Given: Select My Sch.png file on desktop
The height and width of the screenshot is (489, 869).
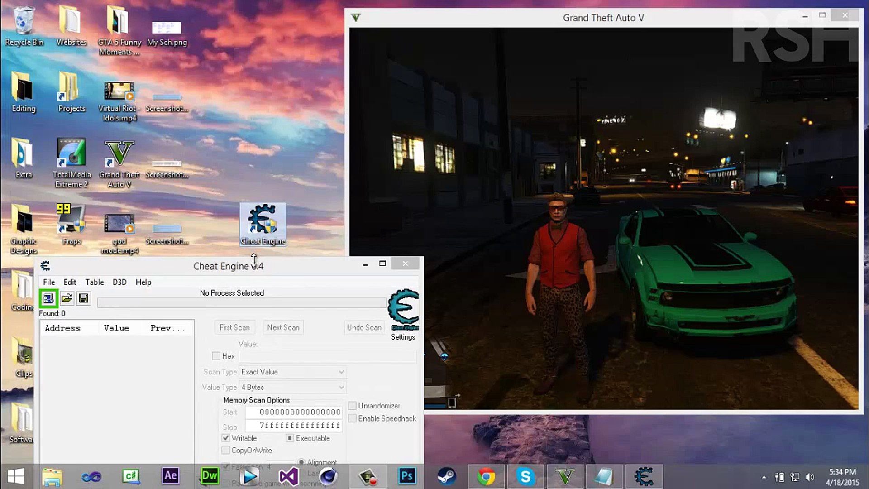Looking at the screenshot, I should click(x=167, y=34).
